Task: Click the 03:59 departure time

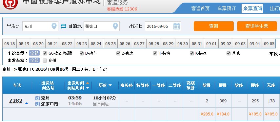Action: (x=75, y=98)
